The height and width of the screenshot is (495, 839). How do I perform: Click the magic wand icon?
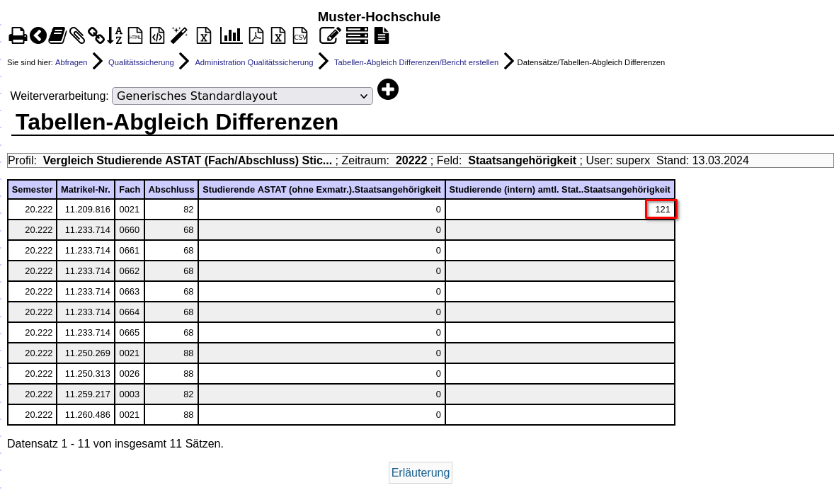pos(178,35)
